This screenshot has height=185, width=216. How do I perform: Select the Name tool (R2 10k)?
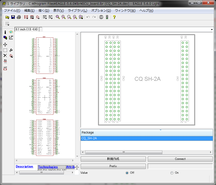[x=5, y=61]
